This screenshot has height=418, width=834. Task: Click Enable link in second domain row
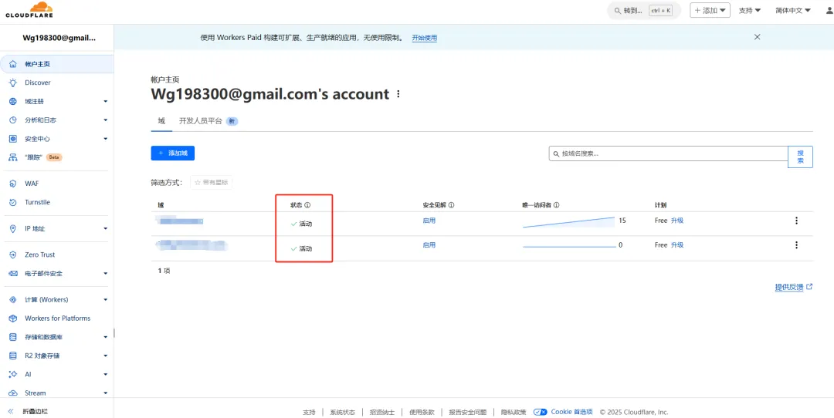click(429, 244)
